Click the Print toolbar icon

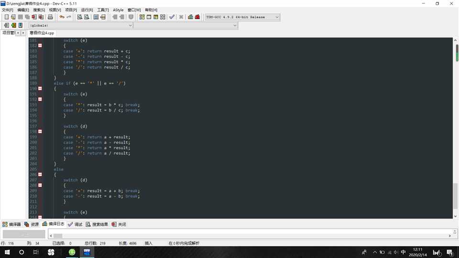50,17
